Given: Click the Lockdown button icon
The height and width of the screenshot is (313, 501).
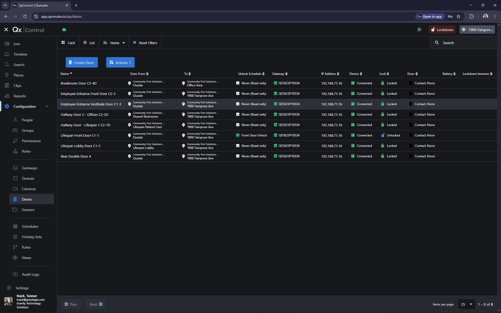Looking at the screenshot, I should click(433, 30).
